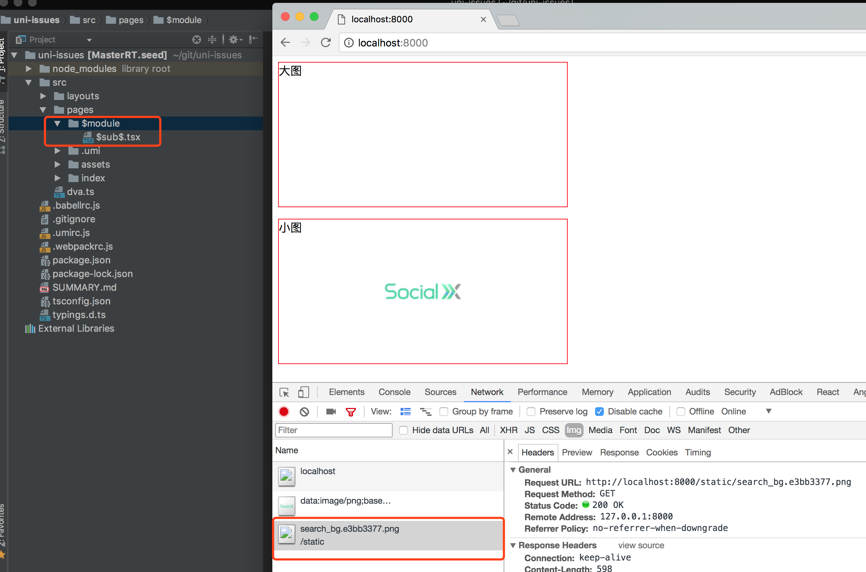Open IDE project settings gear
The image size is (866, 572).
pos(234,40)
